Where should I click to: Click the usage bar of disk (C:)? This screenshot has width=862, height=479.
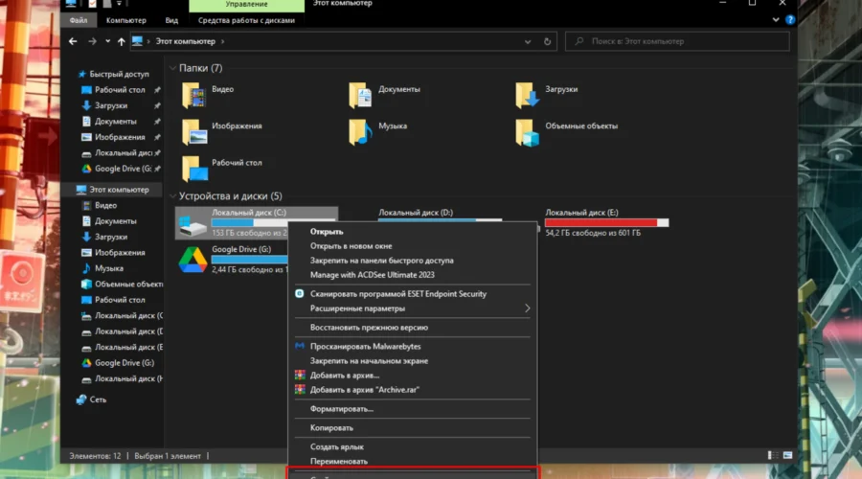273,222
